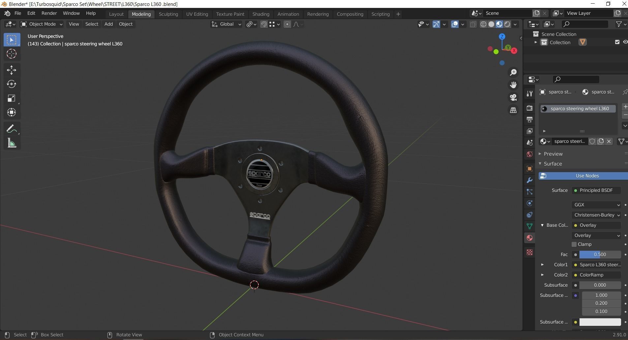Open the Modifier properties wrench tab
The image size is (628, 340).
tap(529, 180)
